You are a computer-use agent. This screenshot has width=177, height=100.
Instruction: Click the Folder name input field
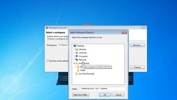103,89
